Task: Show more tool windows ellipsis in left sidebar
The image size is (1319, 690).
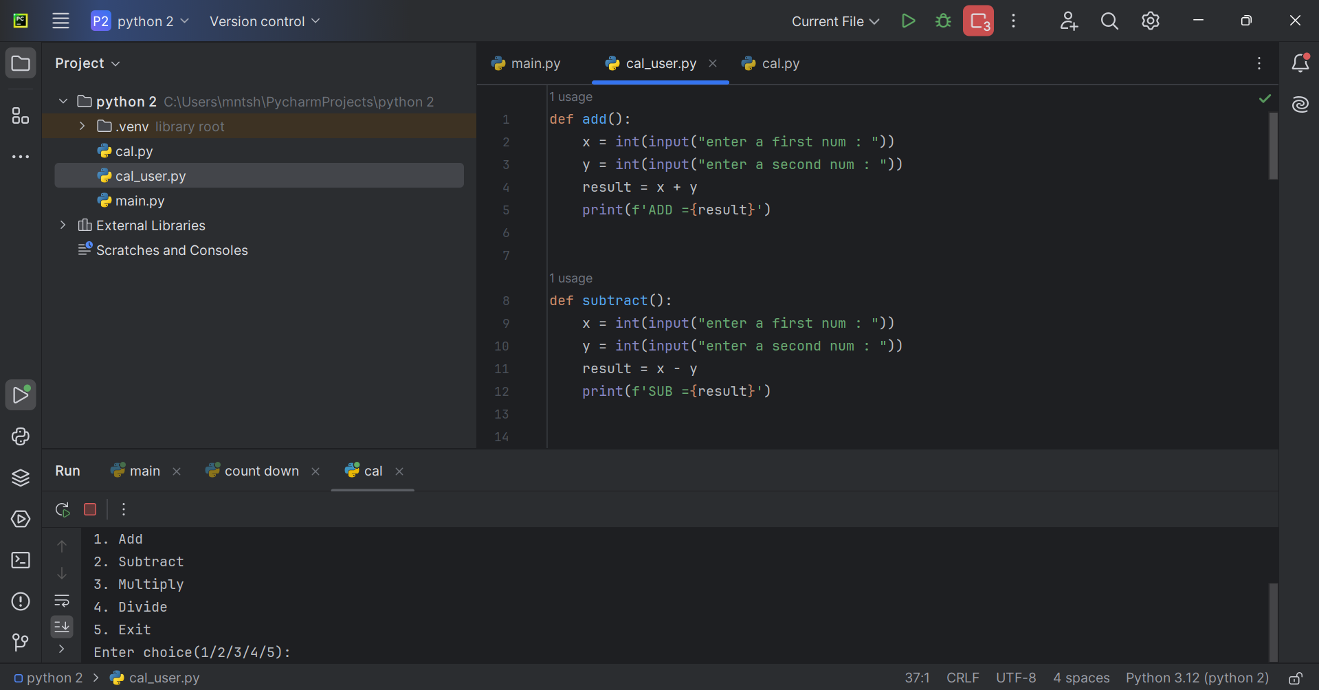Action: (x=21, y=157)
